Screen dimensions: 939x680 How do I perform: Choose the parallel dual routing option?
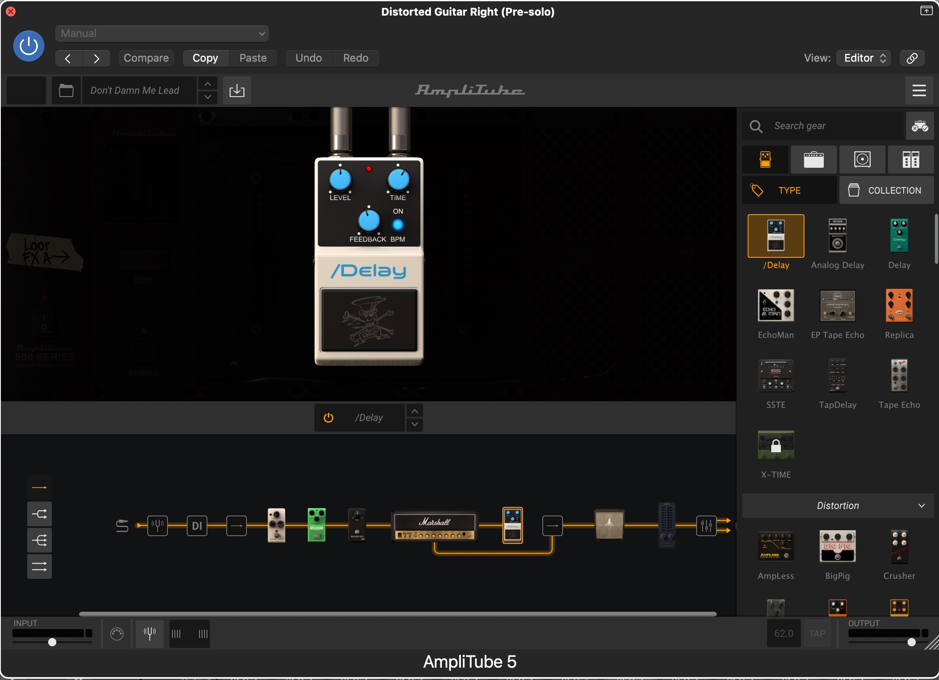(40, 567)
